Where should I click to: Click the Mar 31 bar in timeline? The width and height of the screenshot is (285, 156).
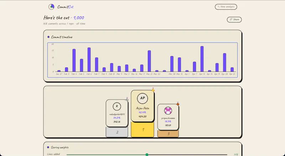(180, 65)
